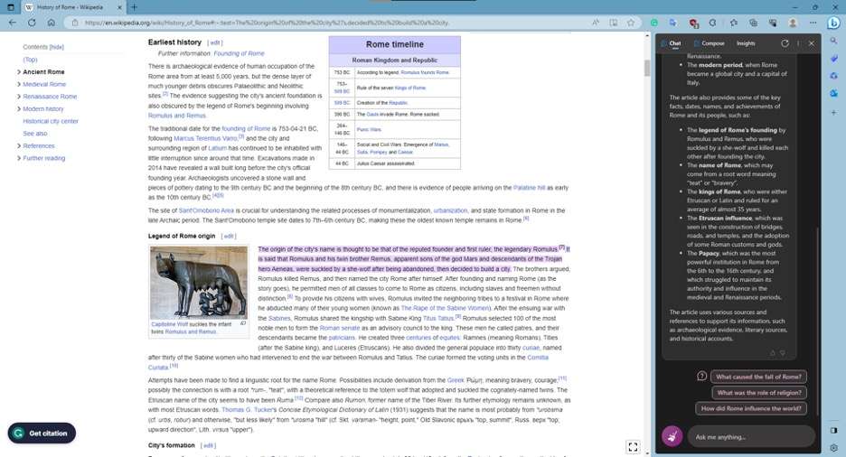The image size is (846, 457).
Task: Switch to the Chat tab
Action: [x=672, y=43]
